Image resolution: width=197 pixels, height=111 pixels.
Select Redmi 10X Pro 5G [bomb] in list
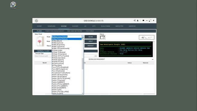(x=66, y=78)
